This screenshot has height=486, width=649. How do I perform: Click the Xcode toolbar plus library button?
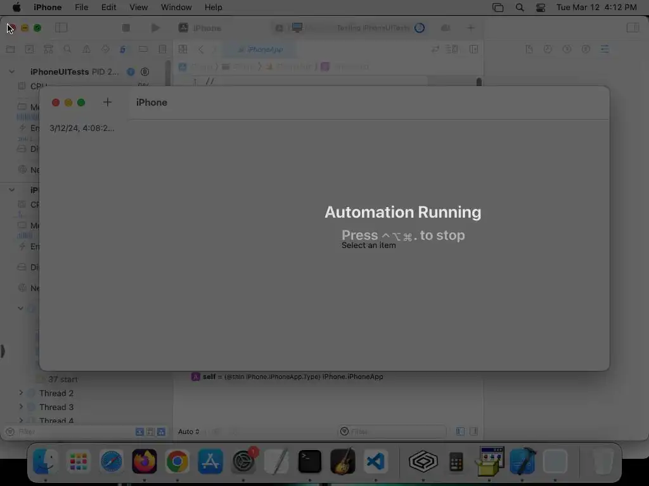click(471, 28)
